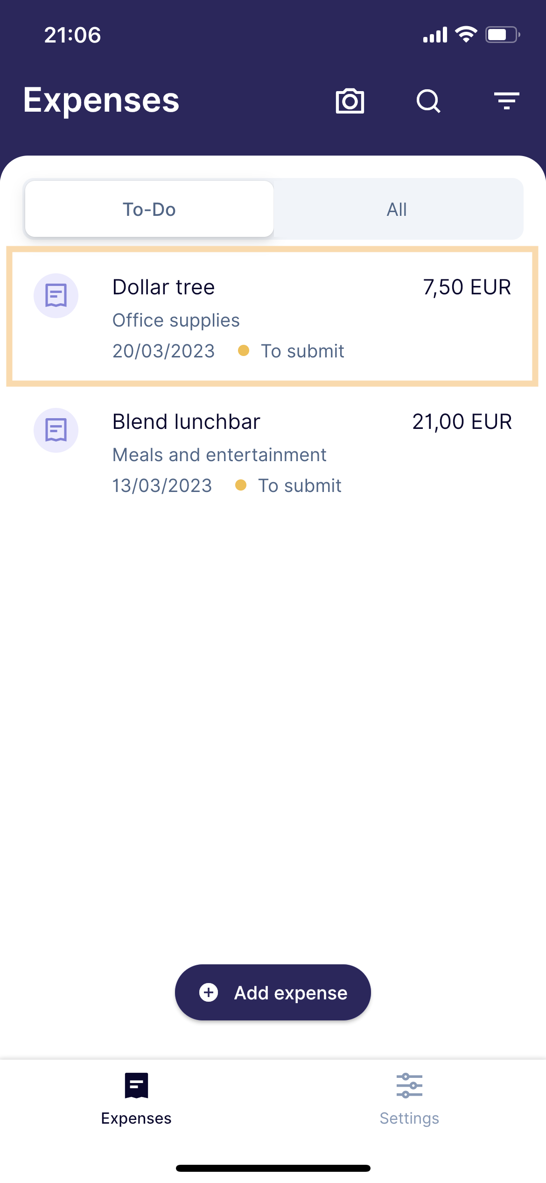Tap the Wi-Fi status indicator
Viewport: 546px width, 1183px height.
[x=466, y=35]
